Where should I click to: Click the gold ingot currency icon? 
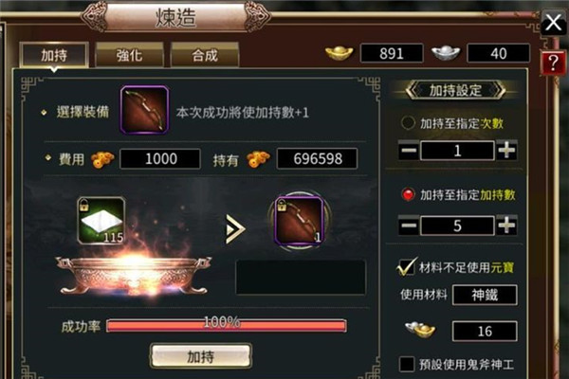pos(339,53)
